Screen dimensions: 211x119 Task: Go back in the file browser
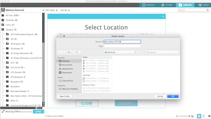point(59,52)
